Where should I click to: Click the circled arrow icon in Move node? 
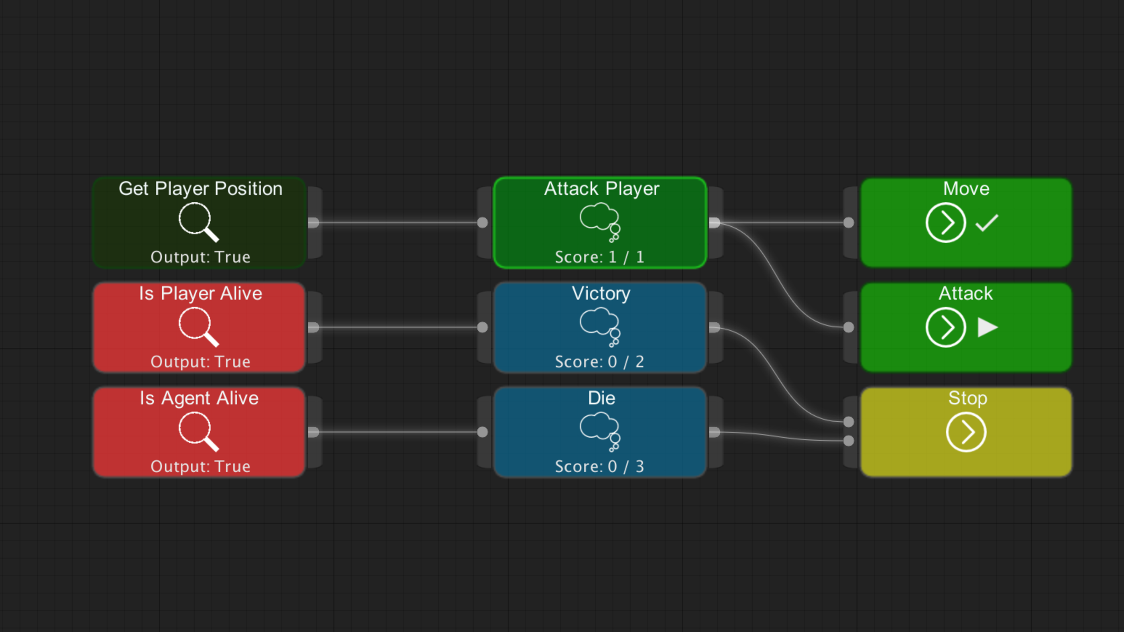(x=945, y=222)
